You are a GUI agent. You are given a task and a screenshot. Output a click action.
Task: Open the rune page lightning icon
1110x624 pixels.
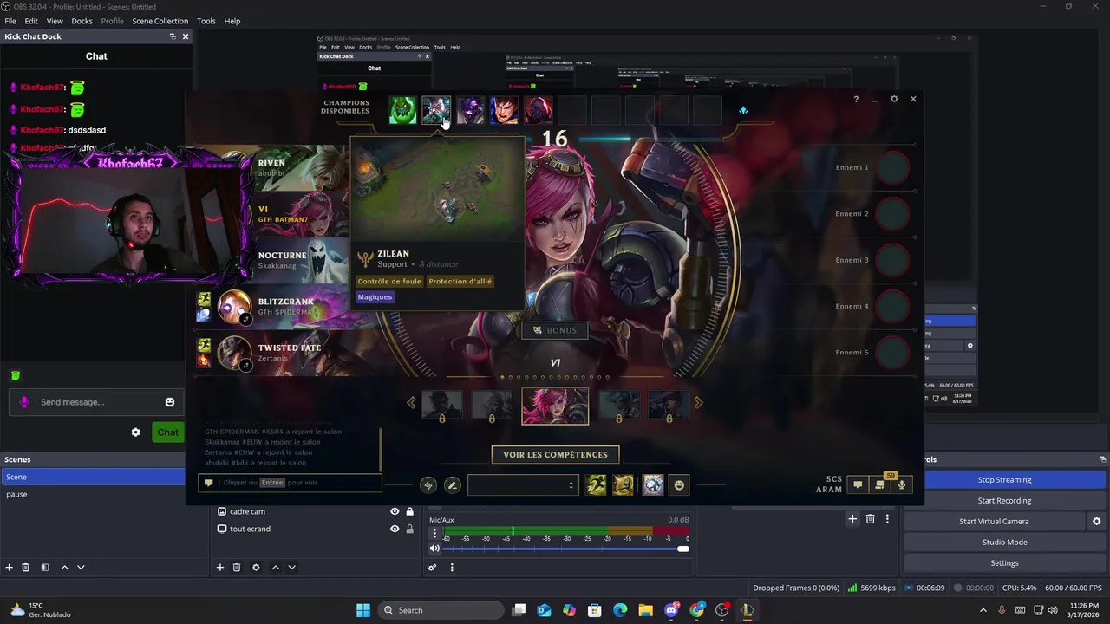[x=428, y=485]
